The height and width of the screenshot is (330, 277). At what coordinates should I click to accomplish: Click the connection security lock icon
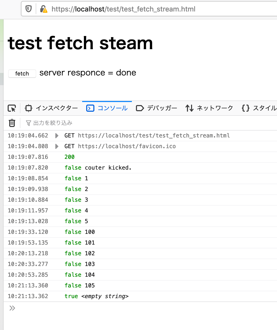pyautogui.click(x=44, y=9)
